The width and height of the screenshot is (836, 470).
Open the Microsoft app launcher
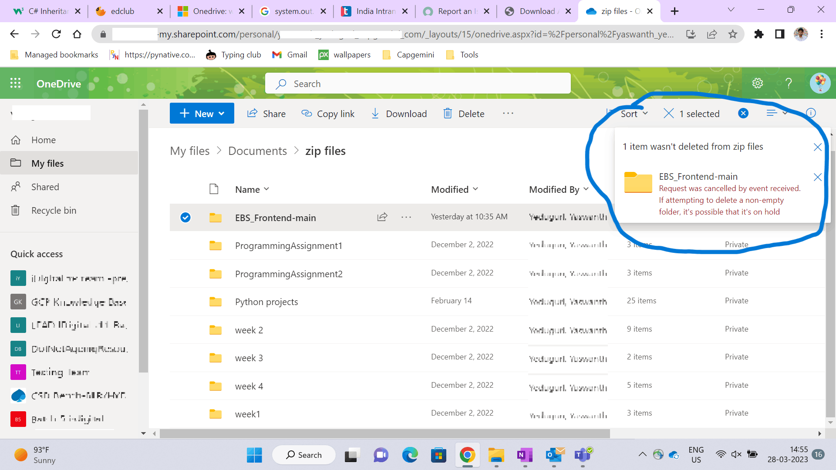pos(16,83)
